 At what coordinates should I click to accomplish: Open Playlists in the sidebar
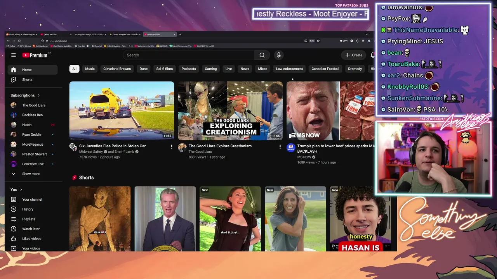coord(33,219)
